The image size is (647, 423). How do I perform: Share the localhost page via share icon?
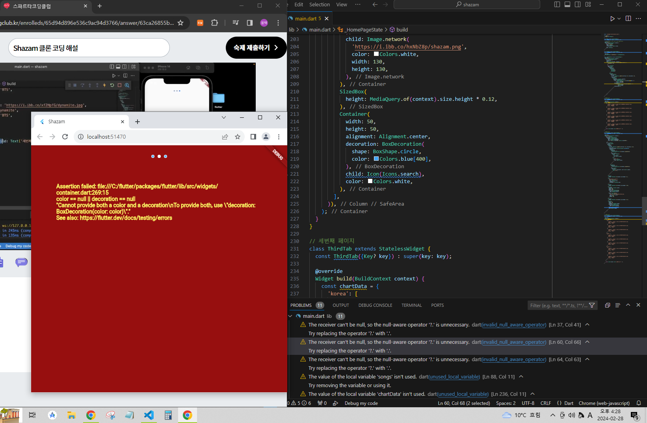225,137
